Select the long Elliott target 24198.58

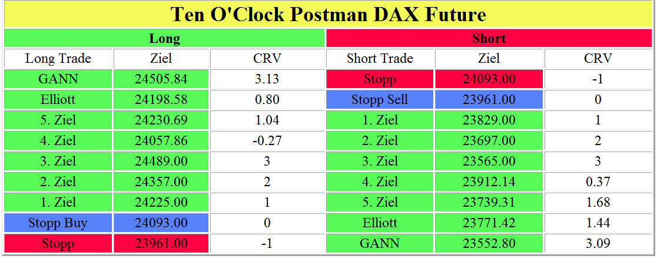[x=161, y=100]
